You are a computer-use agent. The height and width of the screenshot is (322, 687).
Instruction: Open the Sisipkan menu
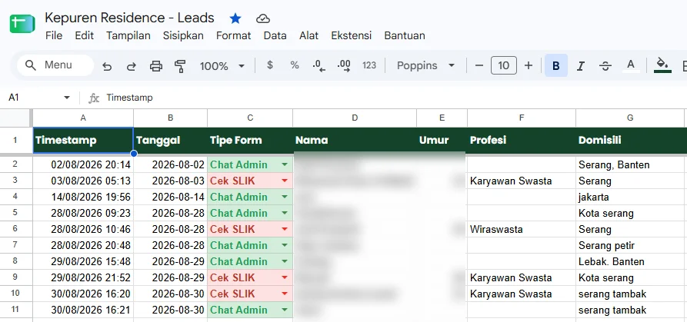183,35
